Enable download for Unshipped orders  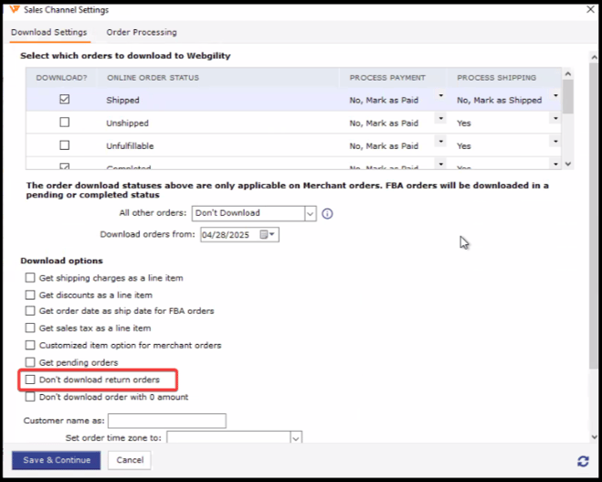[x=64, y=123]
